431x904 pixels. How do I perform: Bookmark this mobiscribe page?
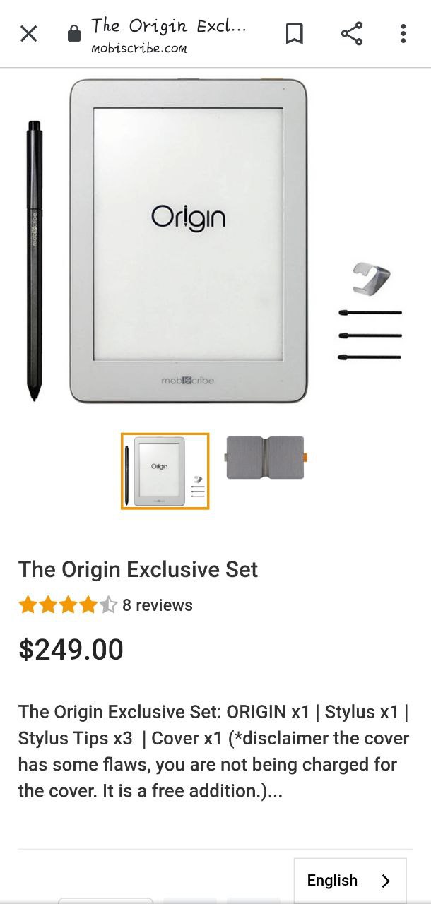(x=295, y=33)
